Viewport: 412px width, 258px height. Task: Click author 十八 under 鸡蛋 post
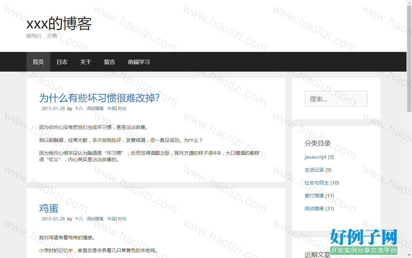[x=79, y=219]
